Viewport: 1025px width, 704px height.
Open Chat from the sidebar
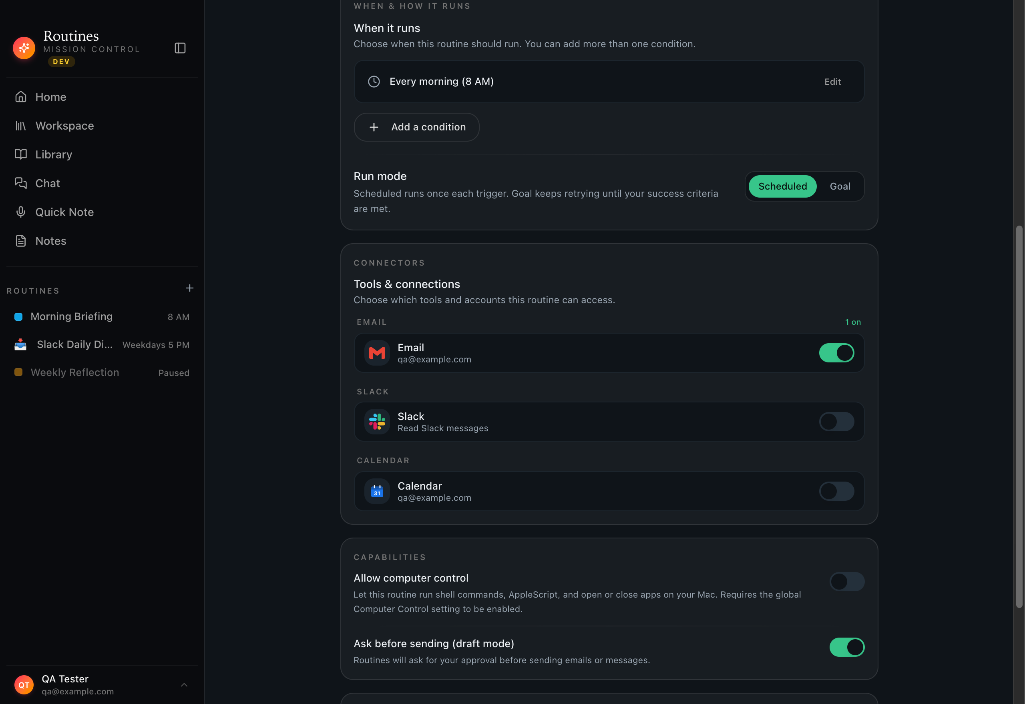[x=102, y=184]
